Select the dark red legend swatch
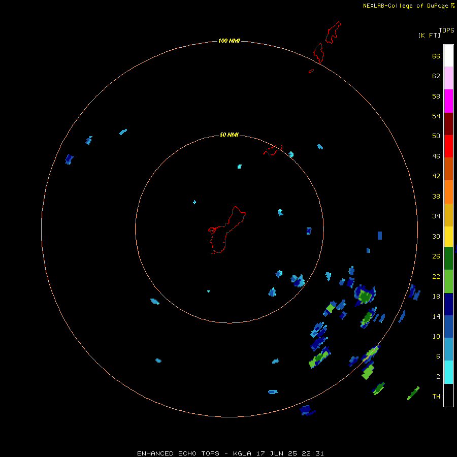The height and width of the screenshot is (457, 457). 448,123
